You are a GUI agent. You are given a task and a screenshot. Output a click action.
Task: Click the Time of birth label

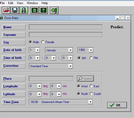14,58
